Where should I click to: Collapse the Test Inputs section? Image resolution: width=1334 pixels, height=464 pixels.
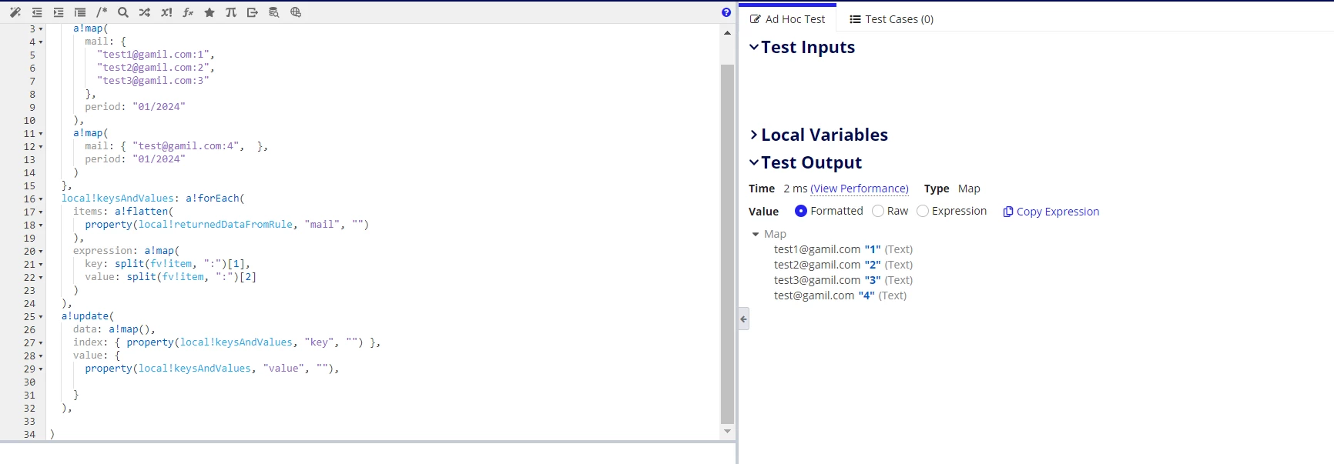pos(754,47)
